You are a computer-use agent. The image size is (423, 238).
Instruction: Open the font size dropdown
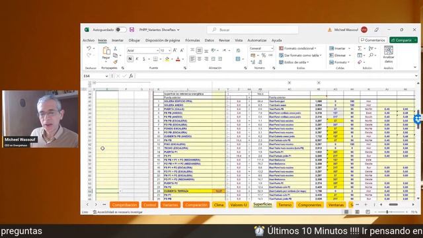click(169, 50)
